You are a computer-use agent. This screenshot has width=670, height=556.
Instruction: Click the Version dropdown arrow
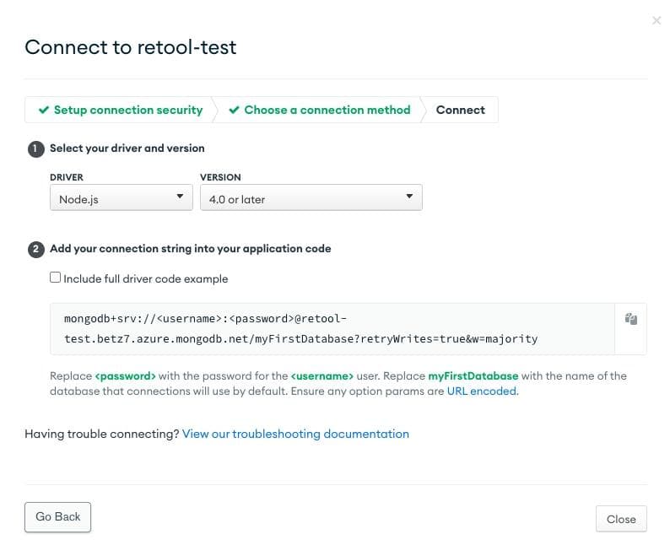click(x=408, y=197)
